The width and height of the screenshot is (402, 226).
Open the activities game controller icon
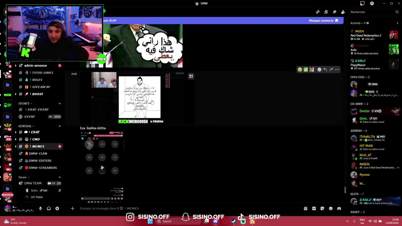point(339,208)
